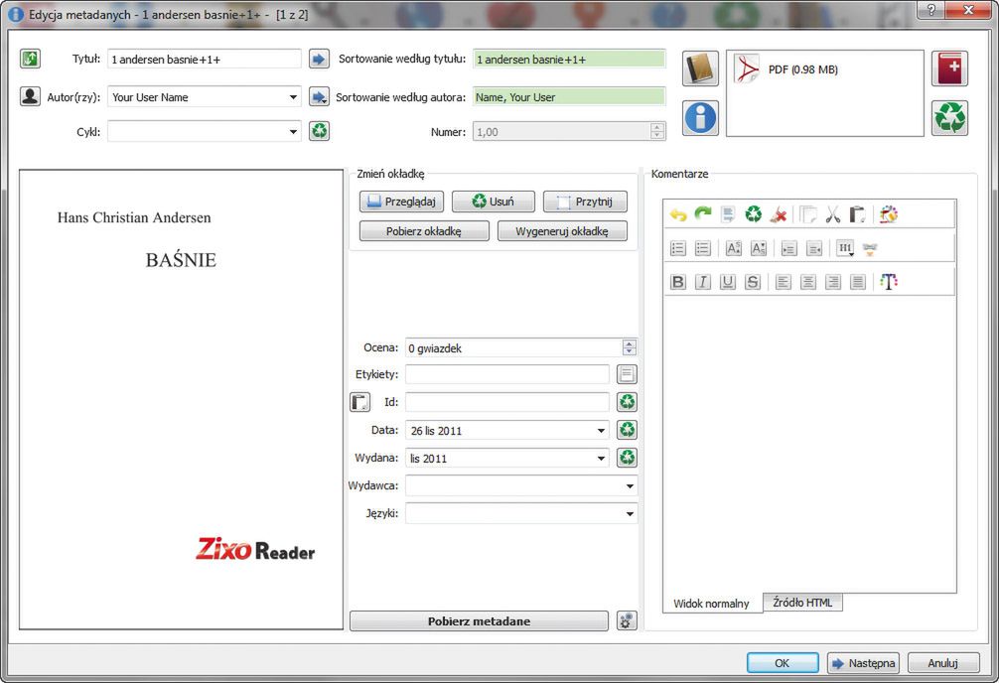The height and width of the screenshot is (683, 999).
Task: Insert a link with chain icon
Action: coord(870,248)
